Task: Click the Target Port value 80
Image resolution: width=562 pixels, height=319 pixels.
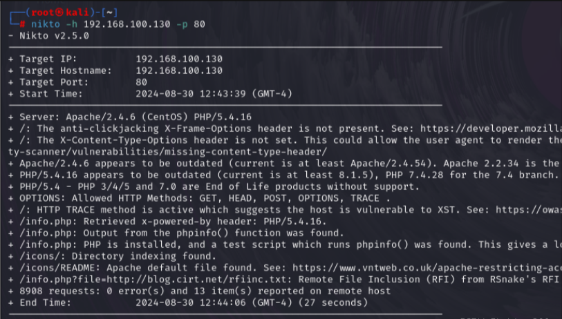Action: (142, 81)
